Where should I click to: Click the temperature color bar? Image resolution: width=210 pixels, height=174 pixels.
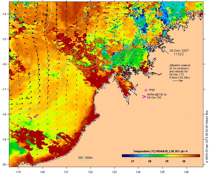[x=161, y=156]
